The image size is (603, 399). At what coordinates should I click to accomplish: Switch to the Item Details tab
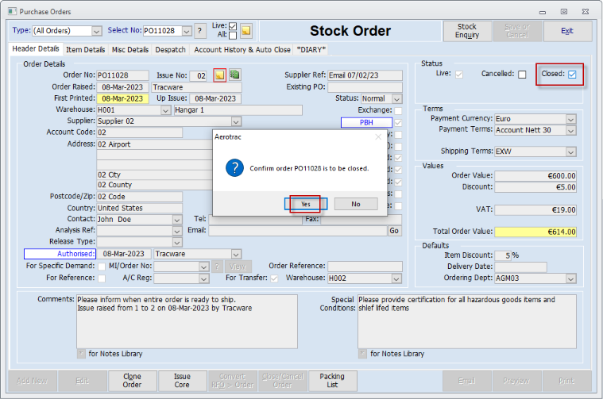point(85,50)
